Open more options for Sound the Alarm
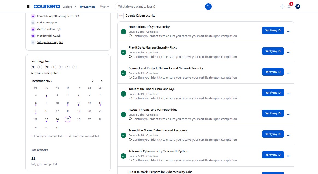 pos(288,135)
